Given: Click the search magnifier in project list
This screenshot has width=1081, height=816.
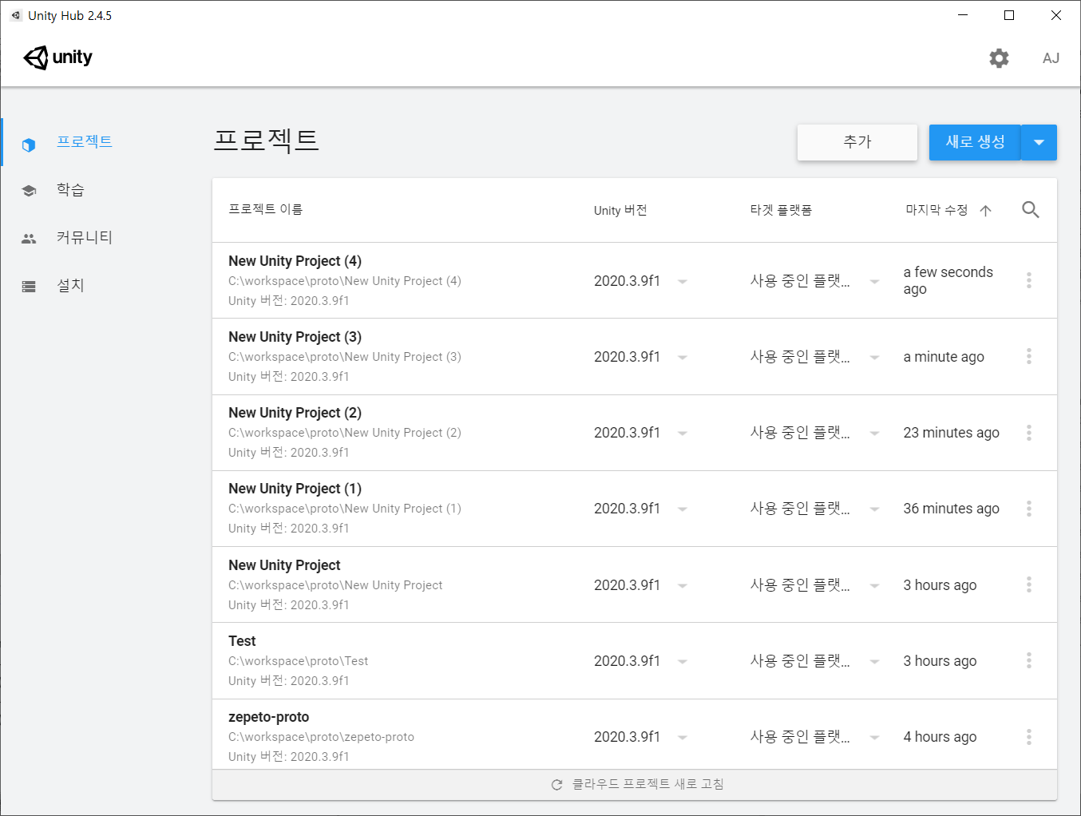Looking at the screenshot, I should (x=1031, y=209).
